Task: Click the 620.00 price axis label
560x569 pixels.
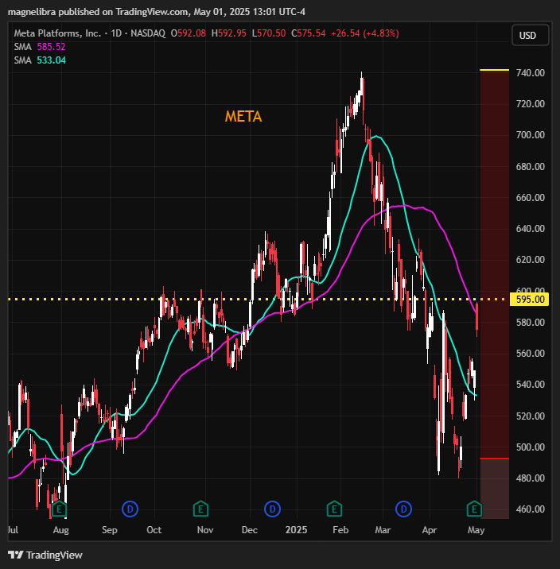Action: tap(531, 260)
